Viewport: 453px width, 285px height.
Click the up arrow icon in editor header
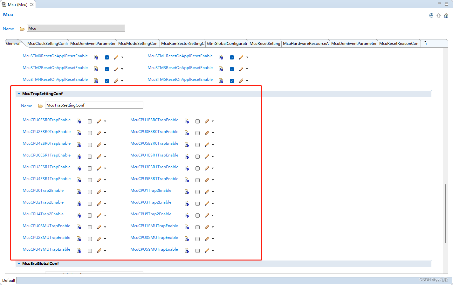[x=439, y=15]
